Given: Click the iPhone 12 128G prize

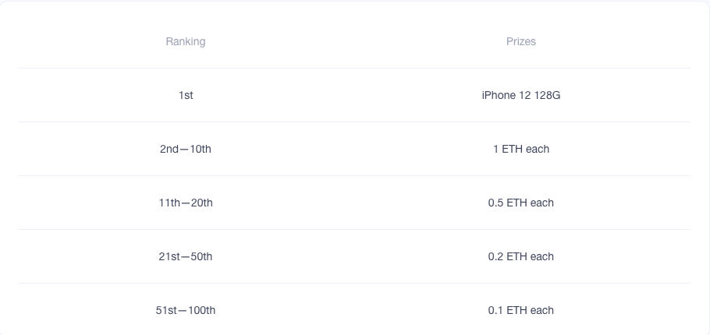Looking at the screenshot, I should [521, 95].
